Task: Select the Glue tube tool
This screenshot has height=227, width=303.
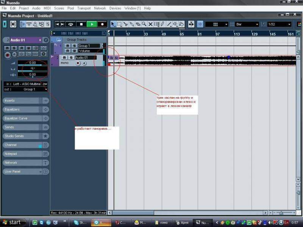Action: click(132, 24)
